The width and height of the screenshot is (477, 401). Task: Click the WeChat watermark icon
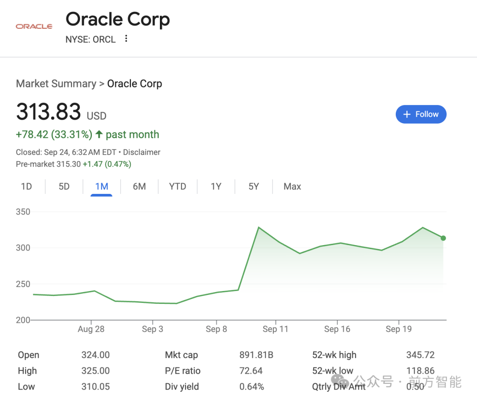pos(340,381)
